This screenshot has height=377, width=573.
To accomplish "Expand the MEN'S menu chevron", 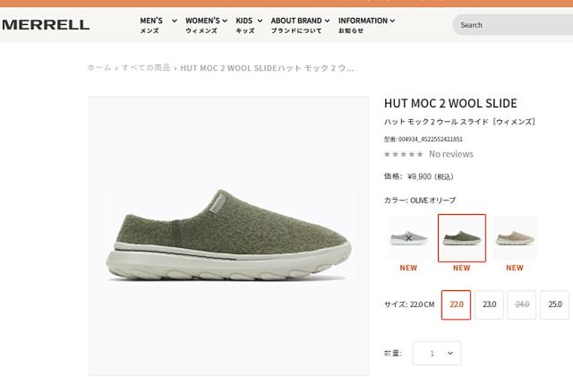I will [x=175, y=21].
